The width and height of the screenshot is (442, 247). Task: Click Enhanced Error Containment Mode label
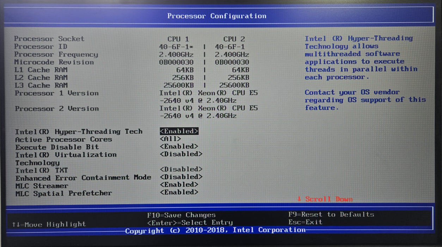(x=83, y=178)
